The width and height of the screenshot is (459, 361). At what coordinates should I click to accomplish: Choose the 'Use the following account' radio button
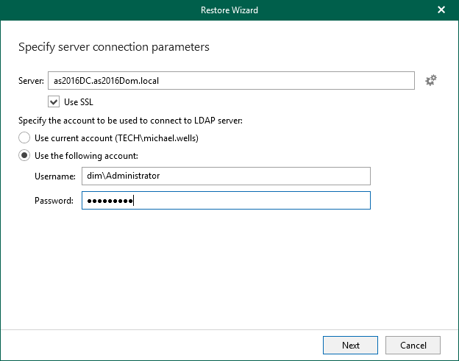(x=25, y=156)
